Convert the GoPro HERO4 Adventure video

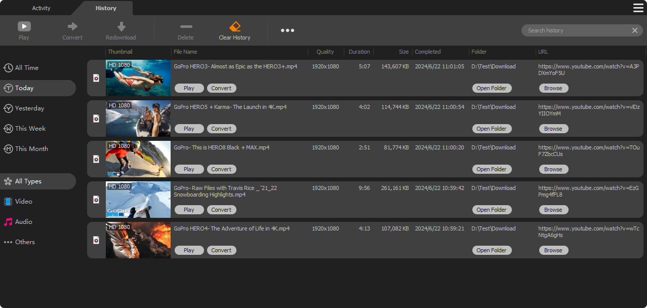pos(221,250)
